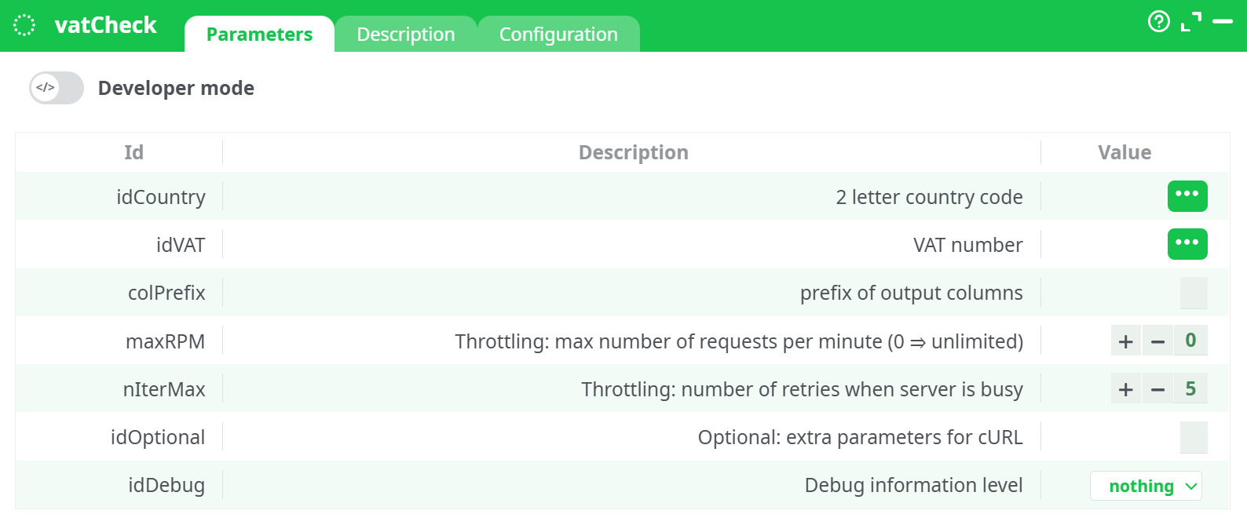Select the Parameters tab

pyautogui.click(x=259, y=34)
